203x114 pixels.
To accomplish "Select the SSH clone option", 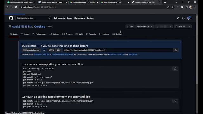I will coord(58,50).
